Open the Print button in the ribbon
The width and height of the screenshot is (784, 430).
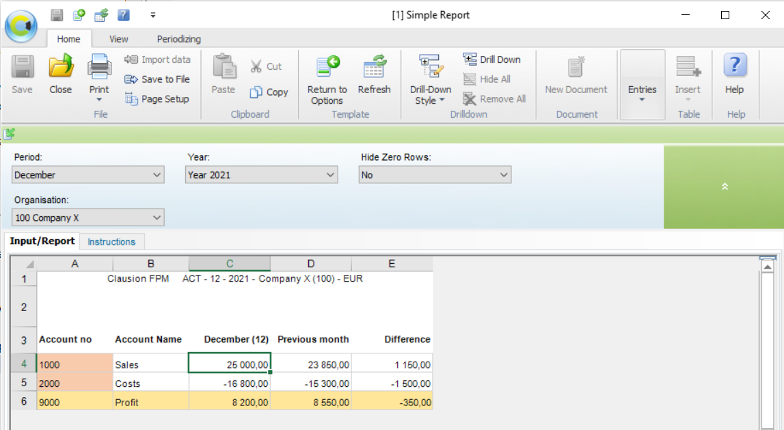point(99,78)
